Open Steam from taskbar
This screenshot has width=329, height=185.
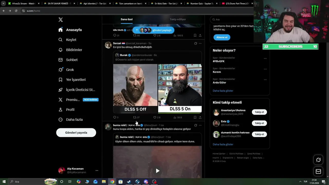click(129, 182)
